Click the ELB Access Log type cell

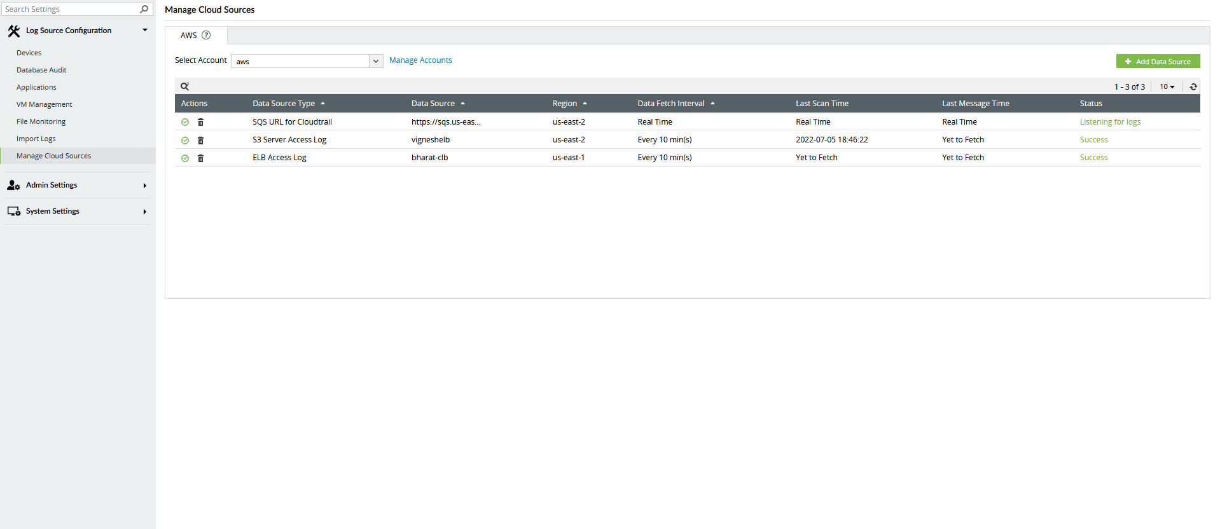(279, 158)
